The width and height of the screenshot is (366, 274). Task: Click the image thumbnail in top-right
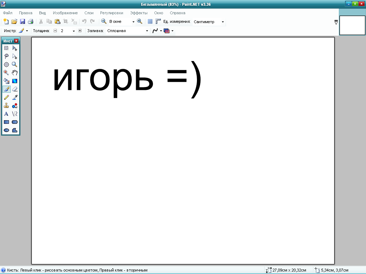click(352, 25)
